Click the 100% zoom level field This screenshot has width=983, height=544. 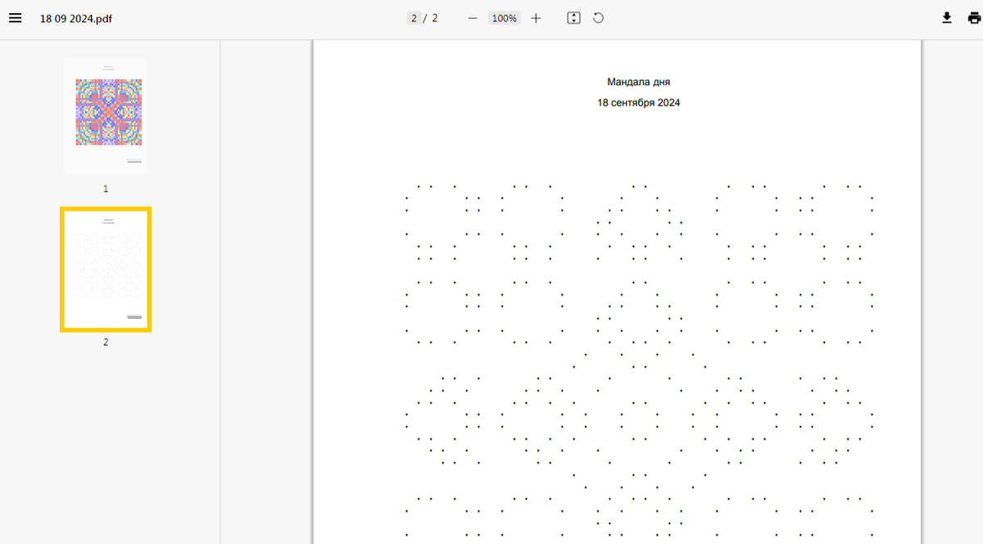pos(505,18)
